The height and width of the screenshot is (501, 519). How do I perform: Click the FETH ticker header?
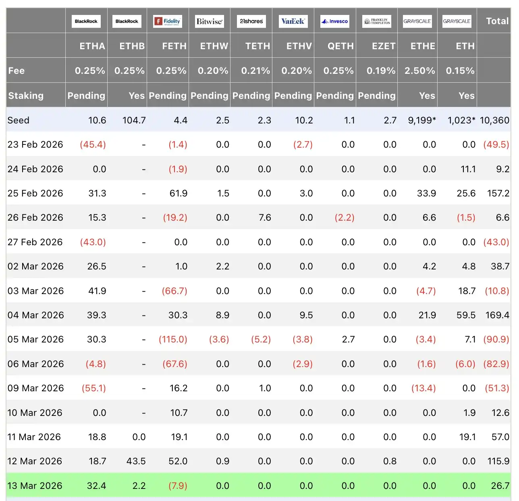tap(174, 46)
